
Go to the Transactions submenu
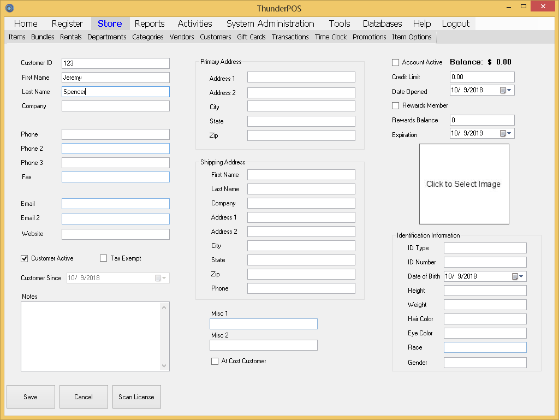click(290, 37)
